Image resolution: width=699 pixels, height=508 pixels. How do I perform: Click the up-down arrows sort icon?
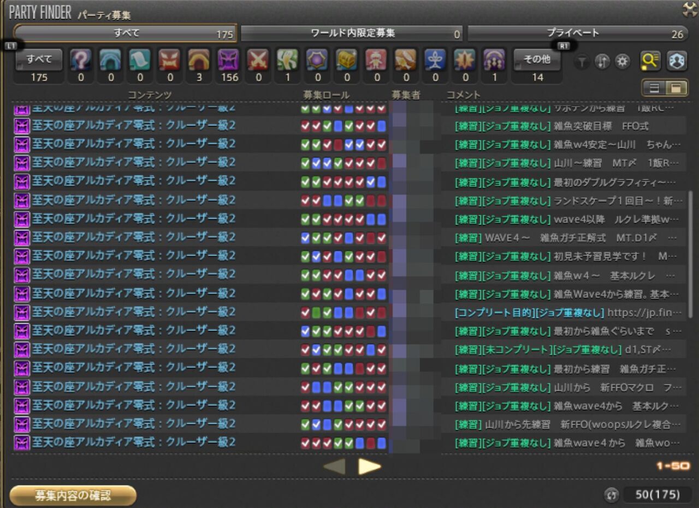pos(602,62)
